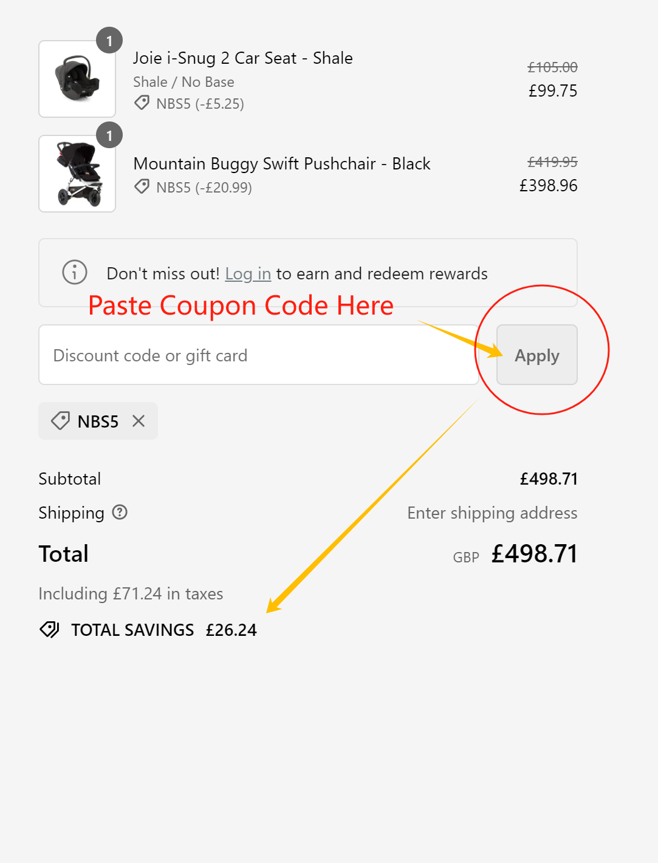Select the Joie i-Snug car seat thumbnail
658x863 pixels.
(x=77, y=79)
